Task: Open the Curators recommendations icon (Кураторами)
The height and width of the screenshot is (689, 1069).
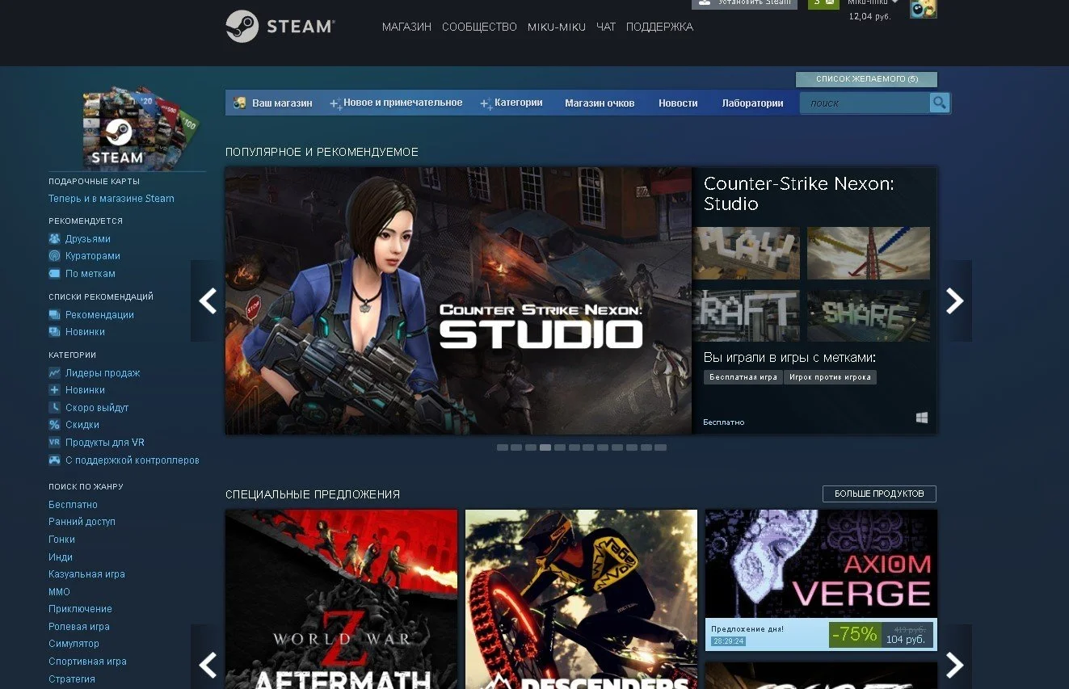Action: [x=54, y=256]
